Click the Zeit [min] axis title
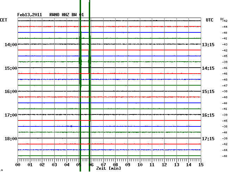This screenshot has width=229, height=174. [109, 168]
